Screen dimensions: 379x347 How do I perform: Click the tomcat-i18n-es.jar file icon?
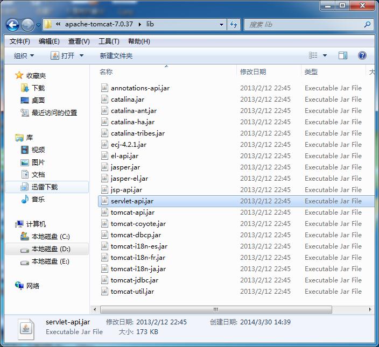click(104, 246)
